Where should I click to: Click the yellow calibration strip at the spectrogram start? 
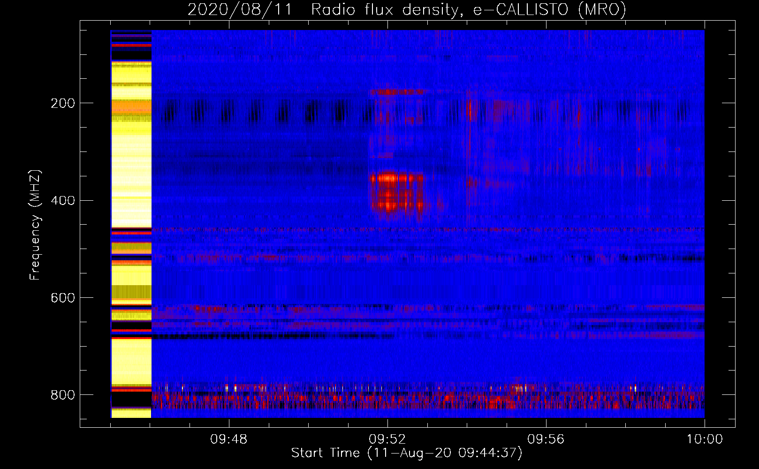(131, 224)
